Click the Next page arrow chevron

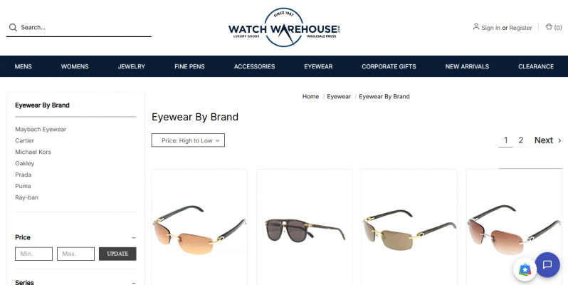559,140
